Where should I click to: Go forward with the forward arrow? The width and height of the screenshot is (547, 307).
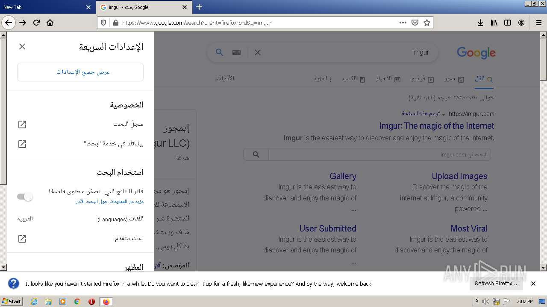pyautogui.click(x=23, y=23)
